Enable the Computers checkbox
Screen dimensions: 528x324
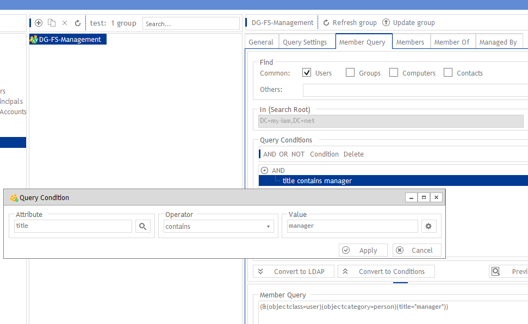[393, 72]
